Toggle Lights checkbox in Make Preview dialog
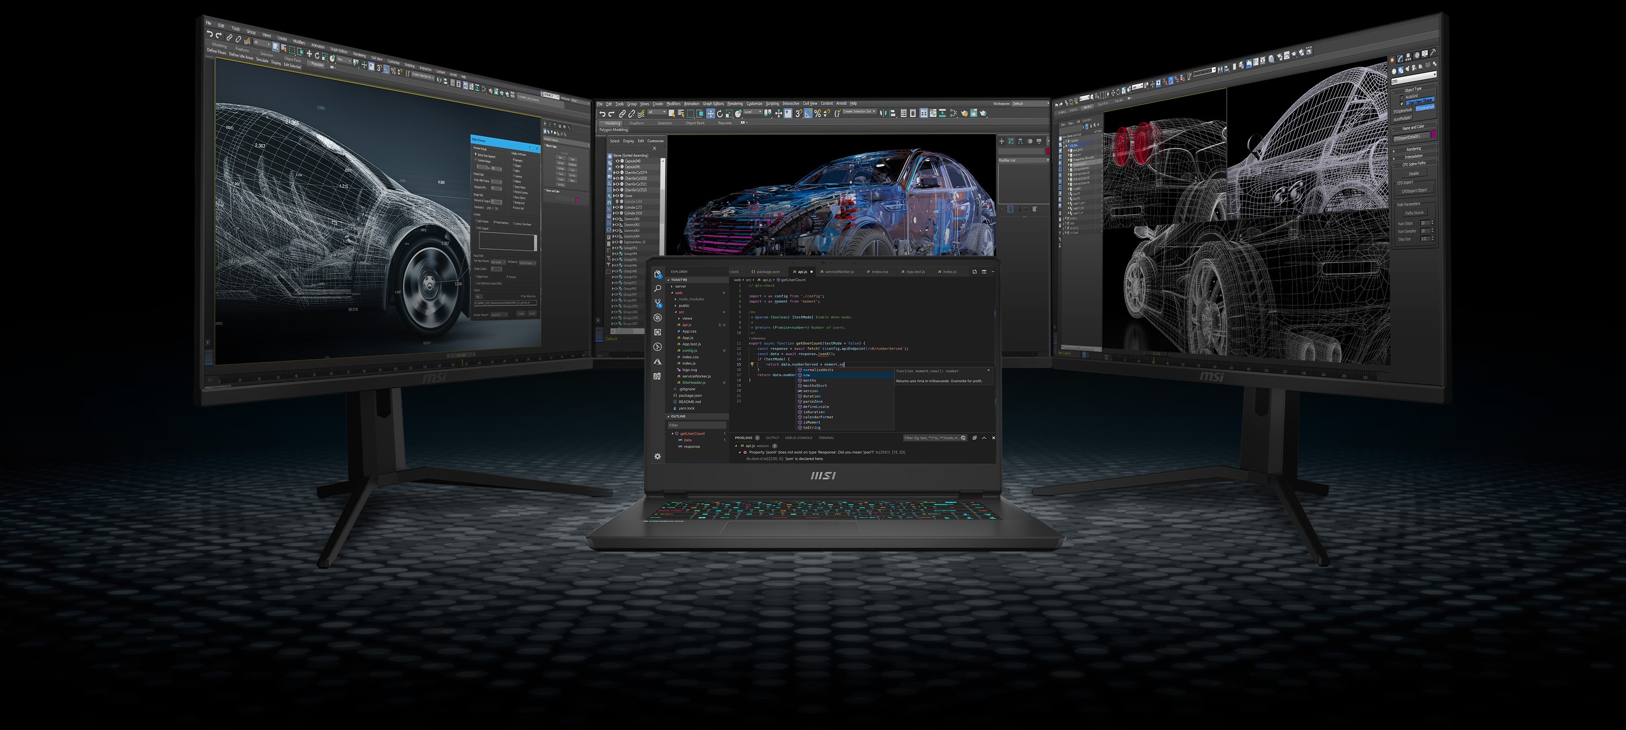This screenshot has height=730, width=1626. 514,171
